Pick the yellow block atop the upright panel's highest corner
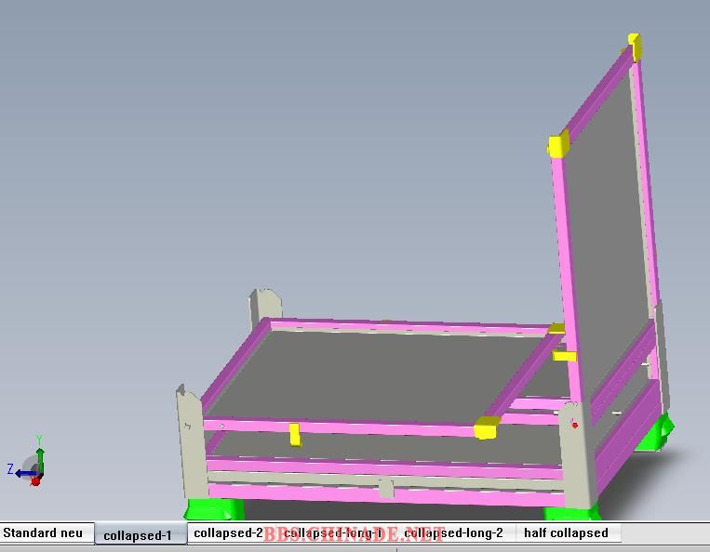This screenshot has height=552, width=710. 635,42
